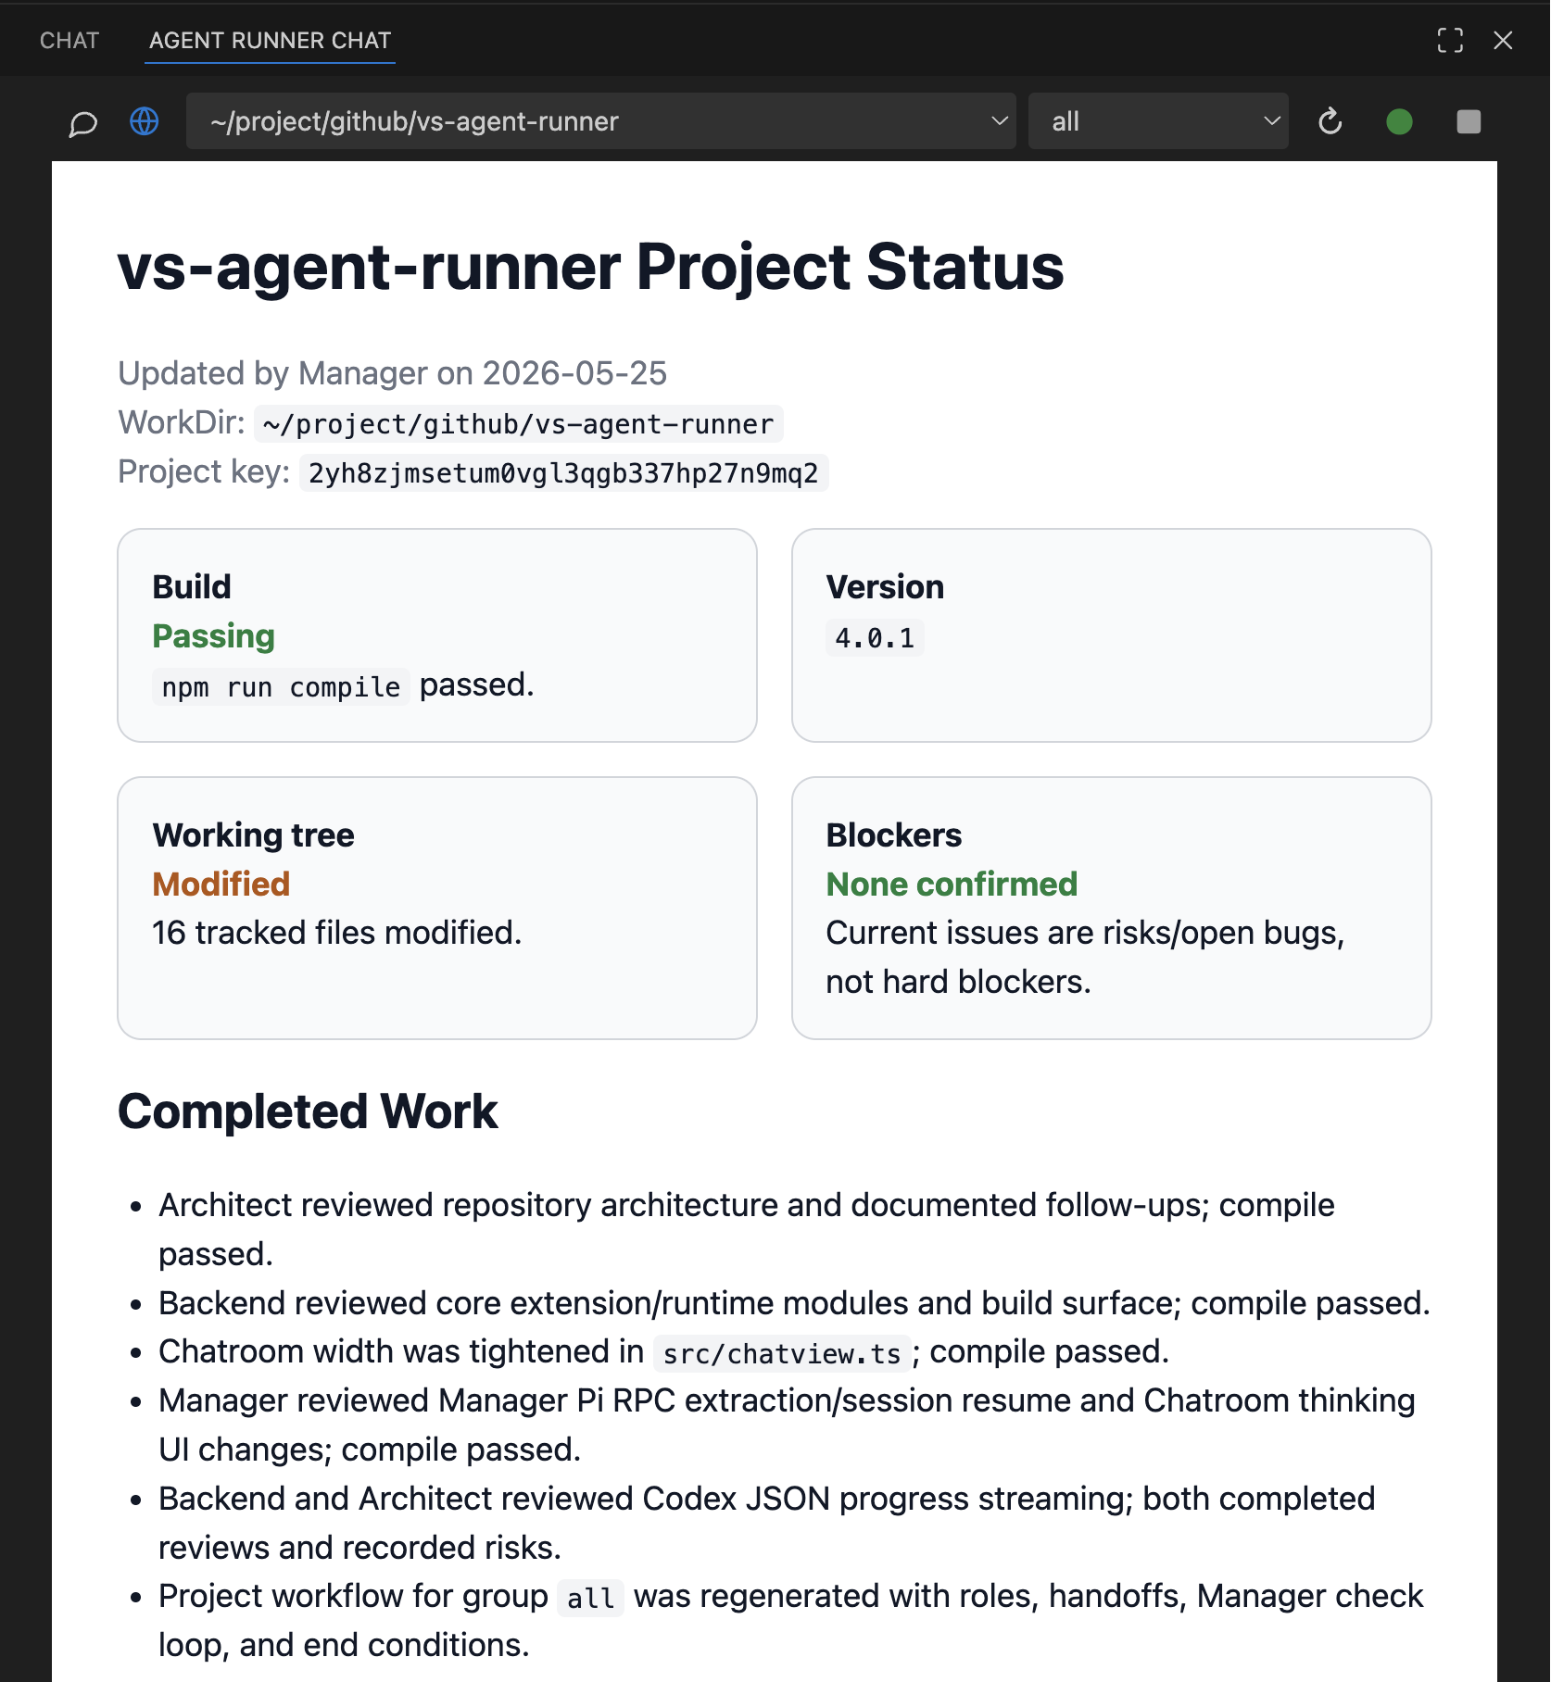The height and width of the screenshot is (1682, 1551).
Task: Click the green 'None confirmed' status
Action: [x=952, y=885]
